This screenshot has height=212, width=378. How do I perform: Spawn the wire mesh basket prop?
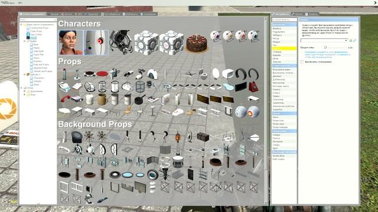[140, 87]
